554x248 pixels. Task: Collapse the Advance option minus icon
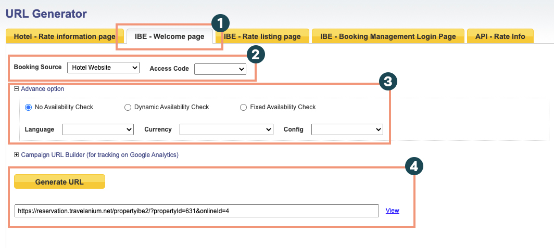[16, 89]
